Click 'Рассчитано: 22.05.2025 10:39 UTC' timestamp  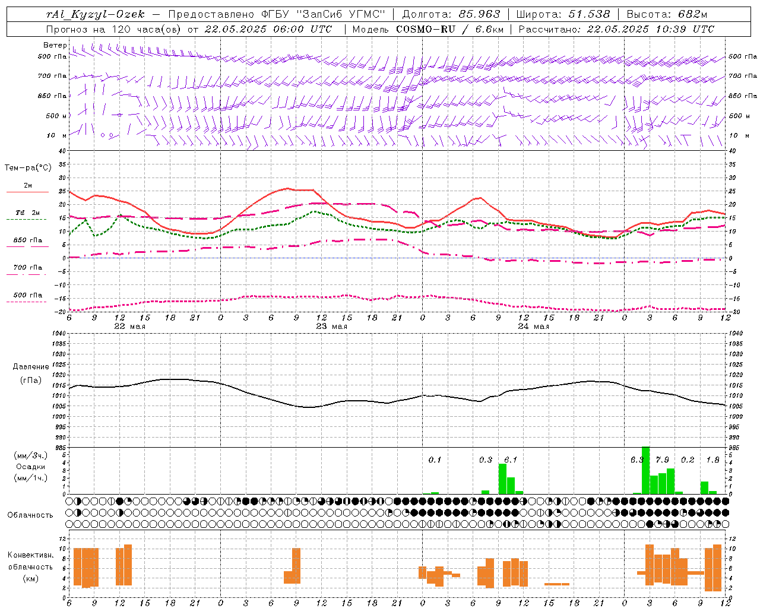point(616,29)
